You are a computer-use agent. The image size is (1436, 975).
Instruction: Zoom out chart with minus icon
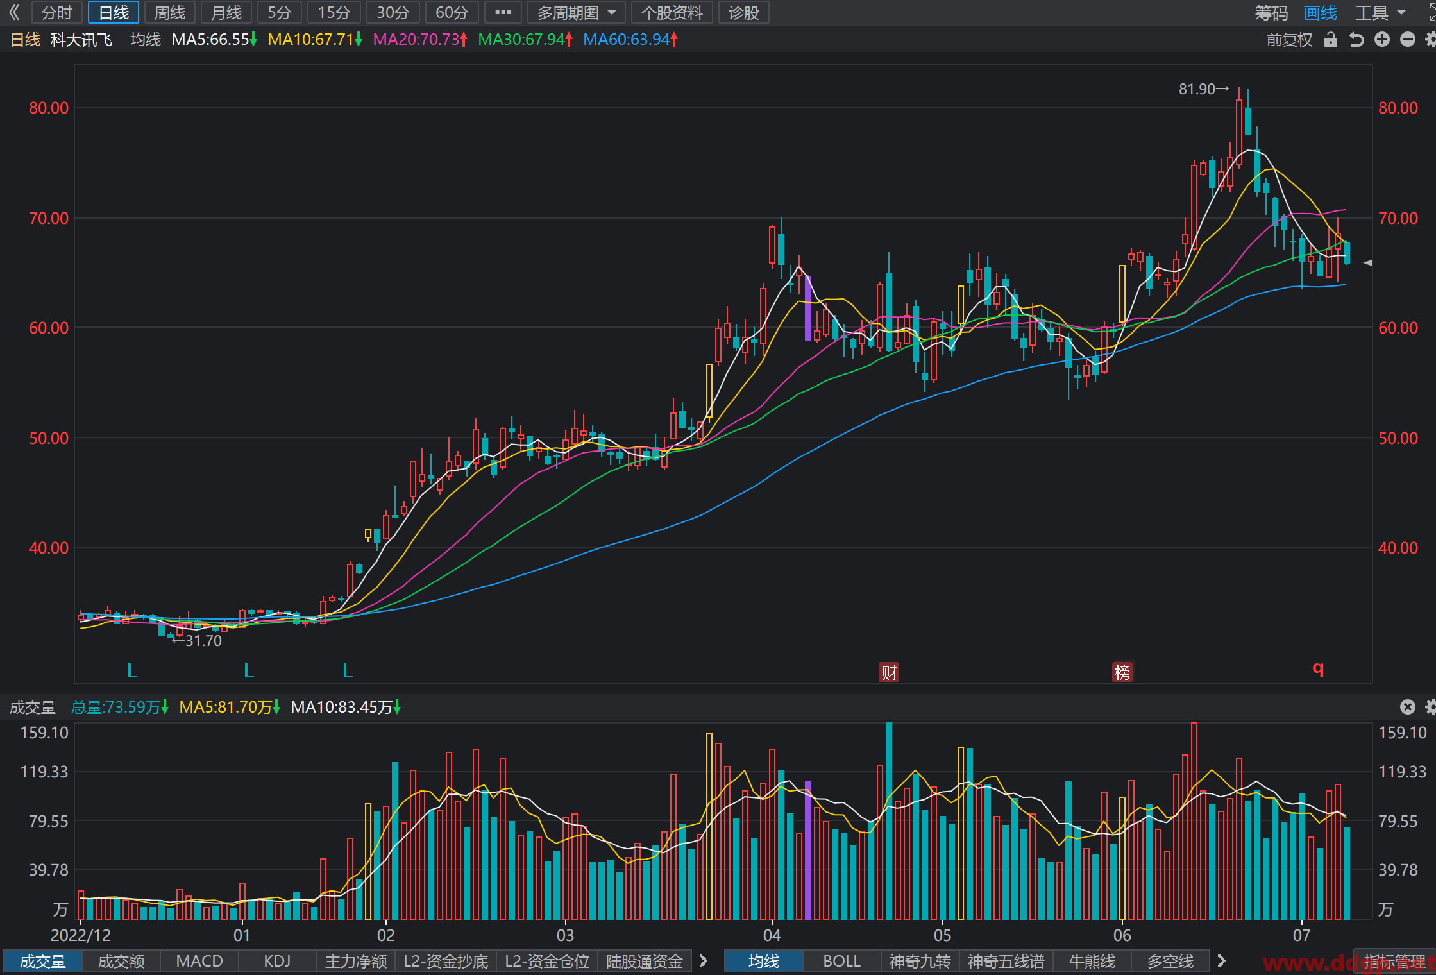(x=1408, y=40)
